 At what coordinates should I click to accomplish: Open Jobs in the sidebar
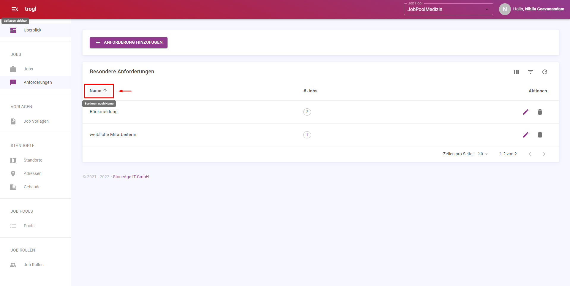pyautogui.click(x=35, y=69)
